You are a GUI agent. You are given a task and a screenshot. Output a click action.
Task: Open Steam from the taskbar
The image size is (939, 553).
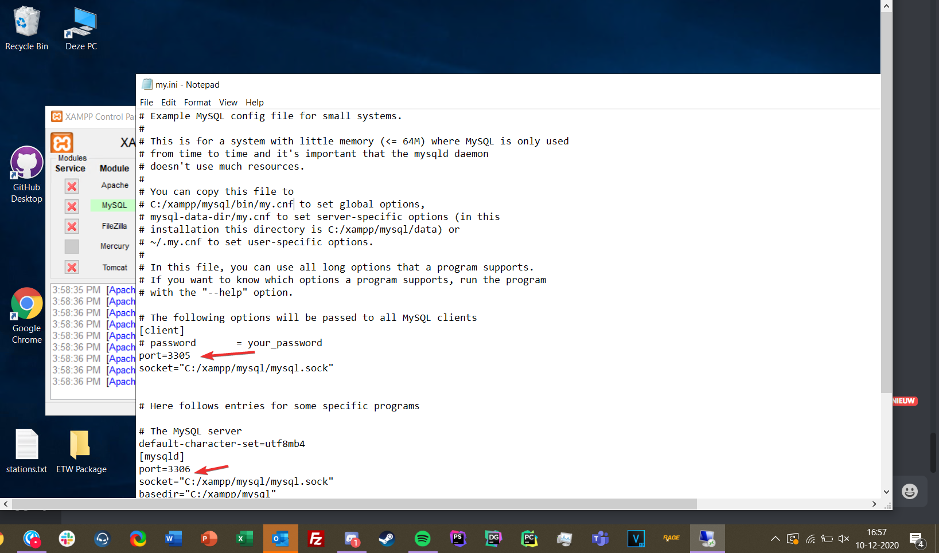coord(387,539)
